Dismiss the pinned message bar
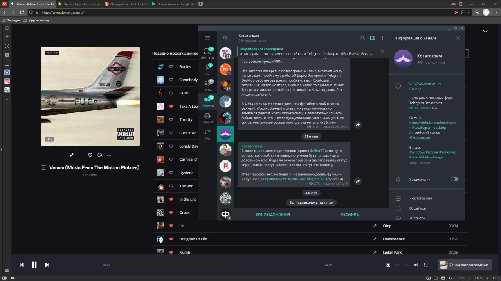 pos(382,51)
